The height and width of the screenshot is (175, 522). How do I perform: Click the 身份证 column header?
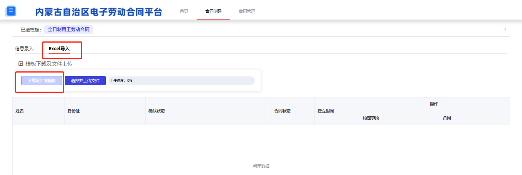coord(73,111)
